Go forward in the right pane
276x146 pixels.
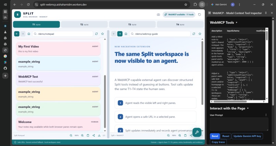pyautogui.click(x=120, y=34)
